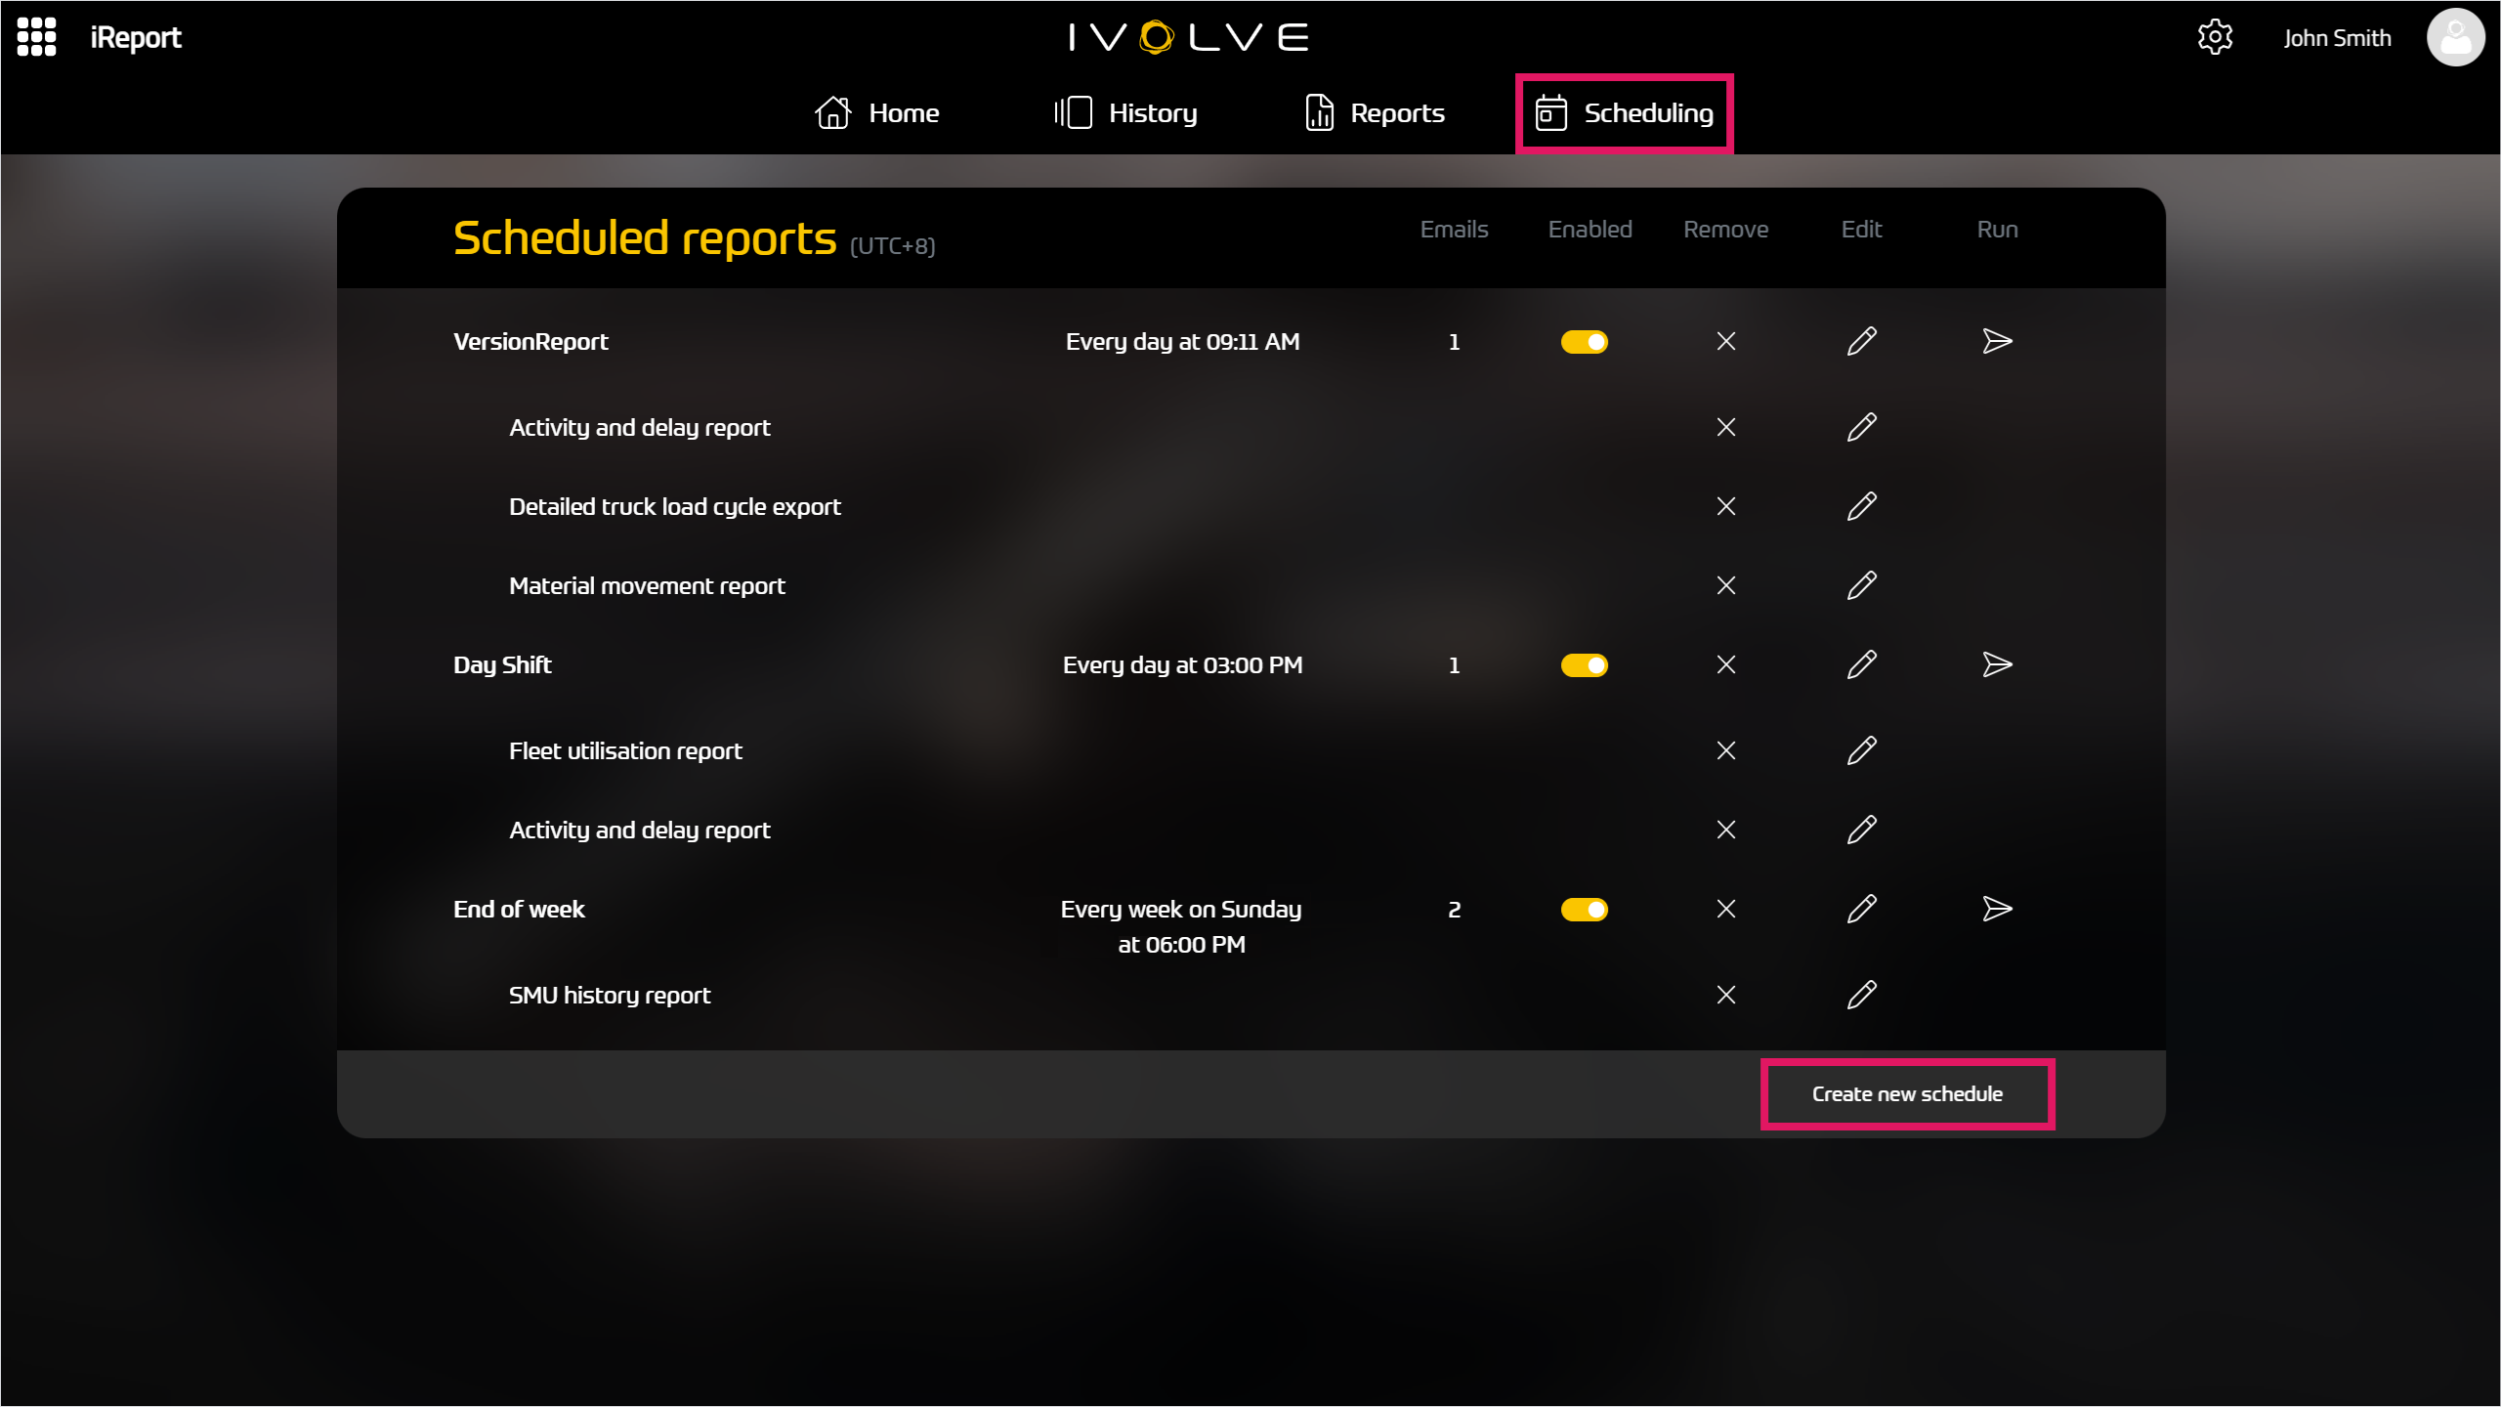Click the Detailed truck load cycle export name
This screenshot has height=1407, width=2501.
point(675,506)
